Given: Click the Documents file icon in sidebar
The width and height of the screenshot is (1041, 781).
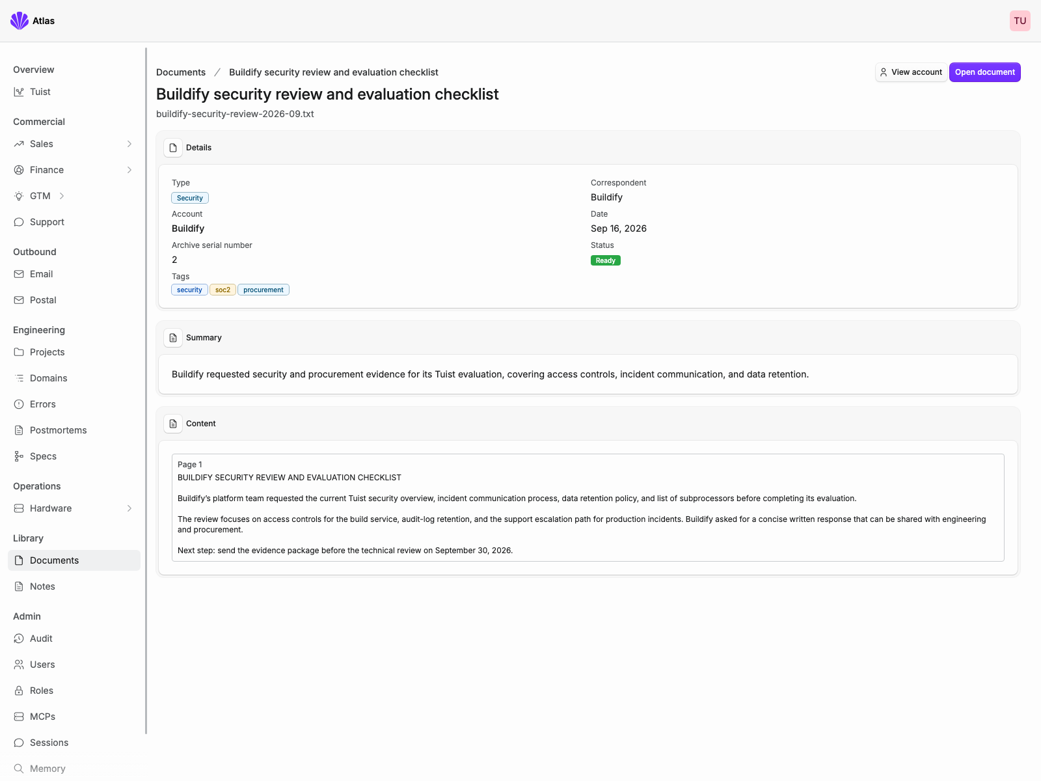Looking at the screenshot, I should coord(19,560).
